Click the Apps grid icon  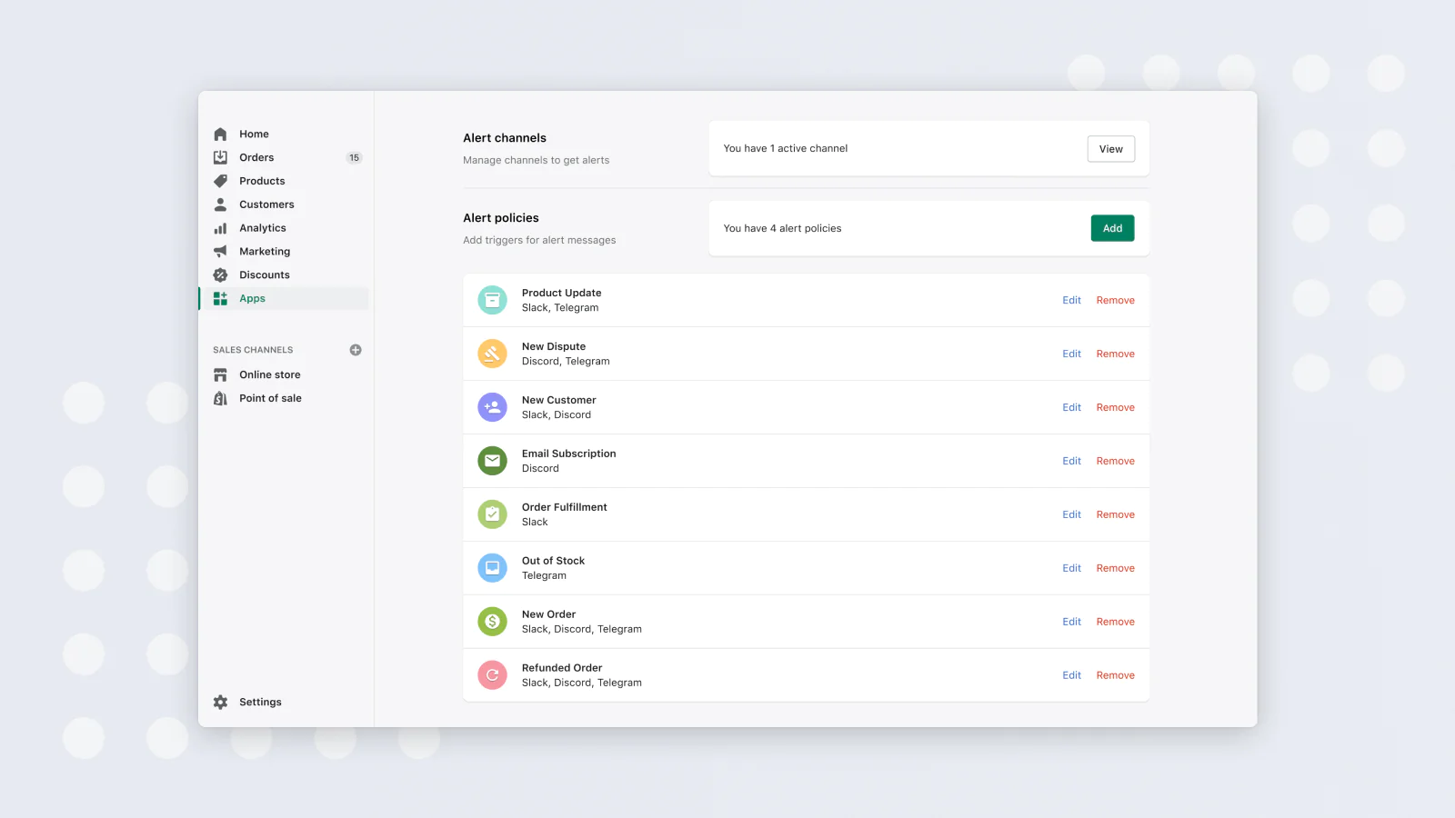(x=220, y=298)
